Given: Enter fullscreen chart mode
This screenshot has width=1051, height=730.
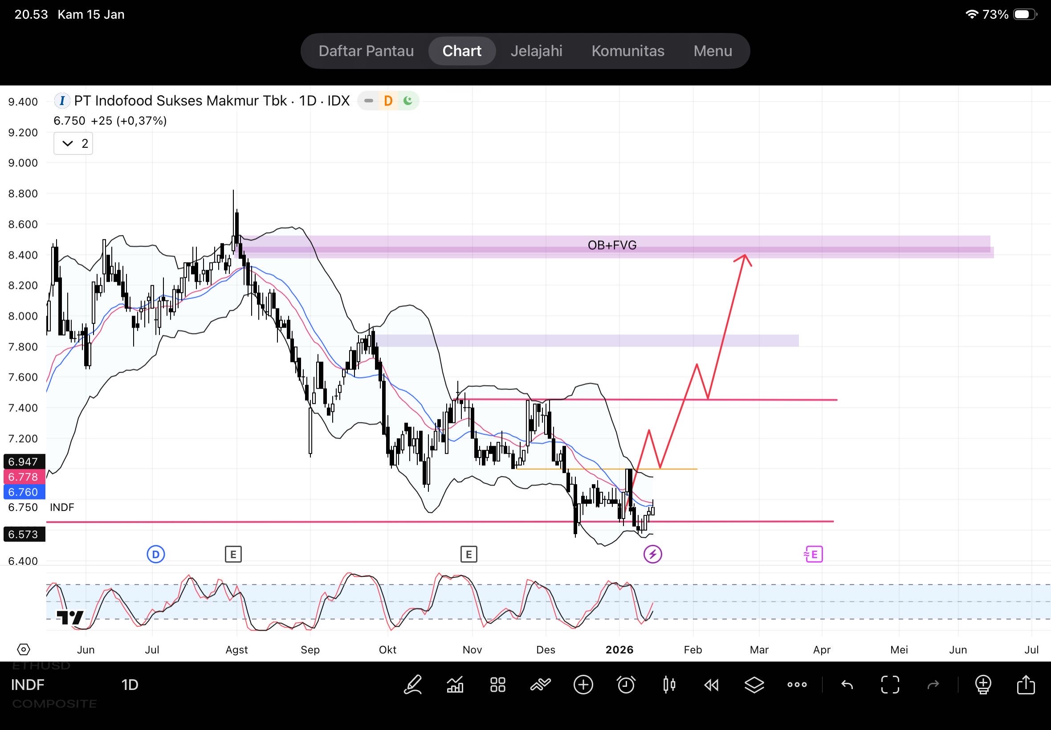Looking at the screenshot, I should tap(890, 685).
